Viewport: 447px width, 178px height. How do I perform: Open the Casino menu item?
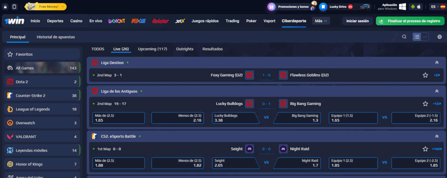pyautogui.click(x=76, y=21)
